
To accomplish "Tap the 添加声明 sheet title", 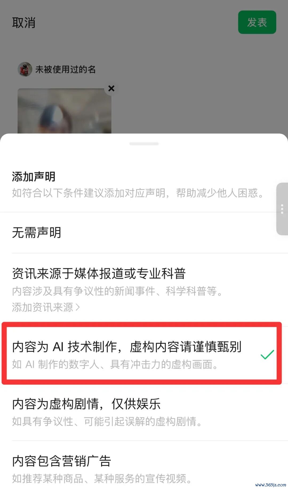I will 34,177.
